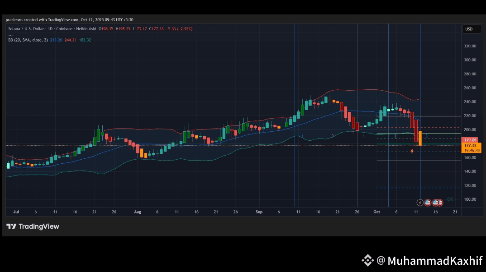Image resolution: width=486 pixels, height=272 pixels.
Task: Click the Aug label on the time axis
Action: pyautogui.click(x=138, y=212)
